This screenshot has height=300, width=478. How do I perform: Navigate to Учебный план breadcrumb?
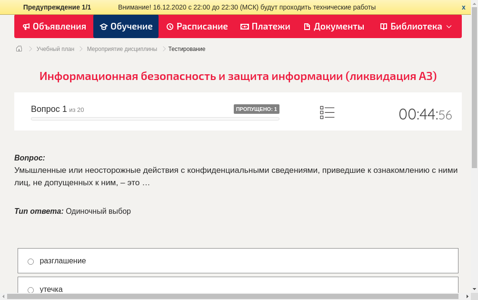click(55, 49)
